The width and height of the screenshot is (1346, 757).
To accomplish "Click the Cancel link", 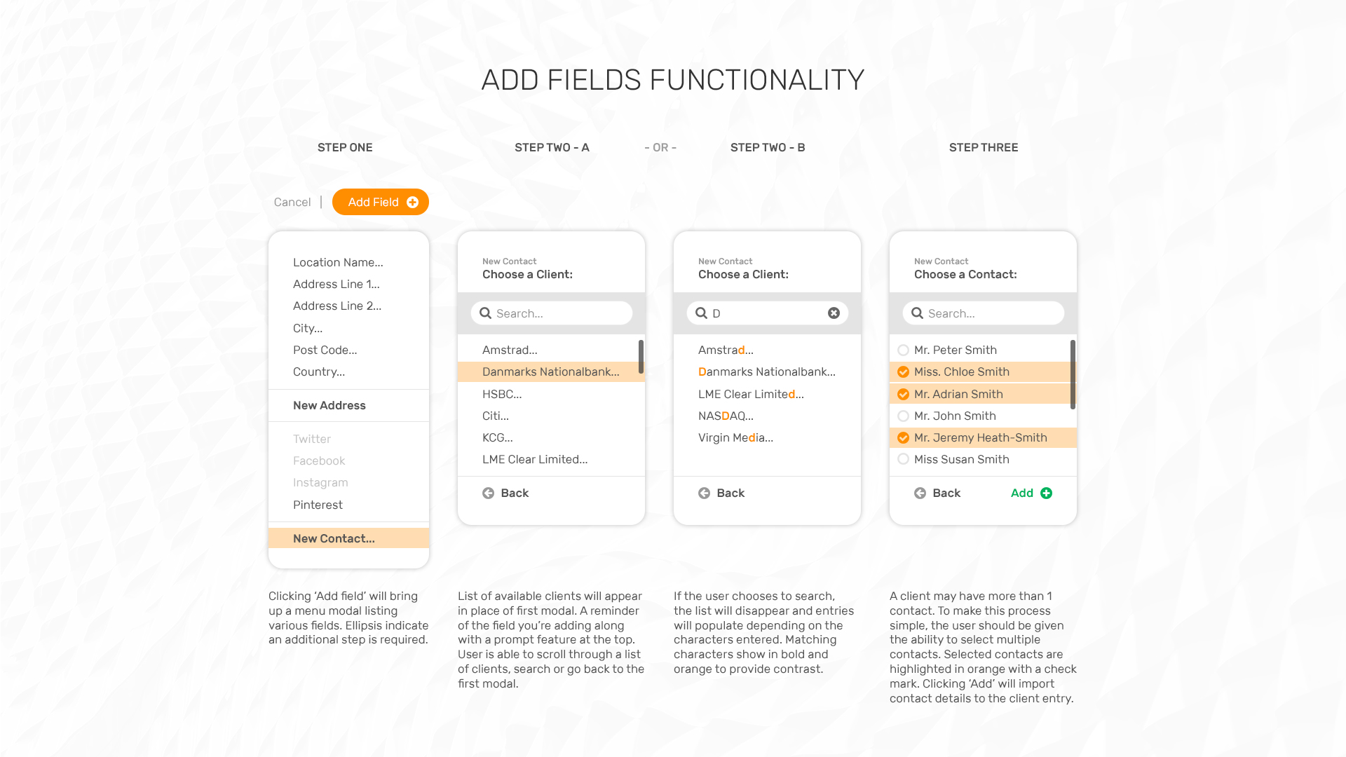I will 292,203.
